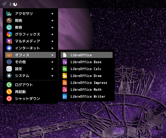Click the 教育 atom icon
The image size is (166, 138).
point(9,27)
